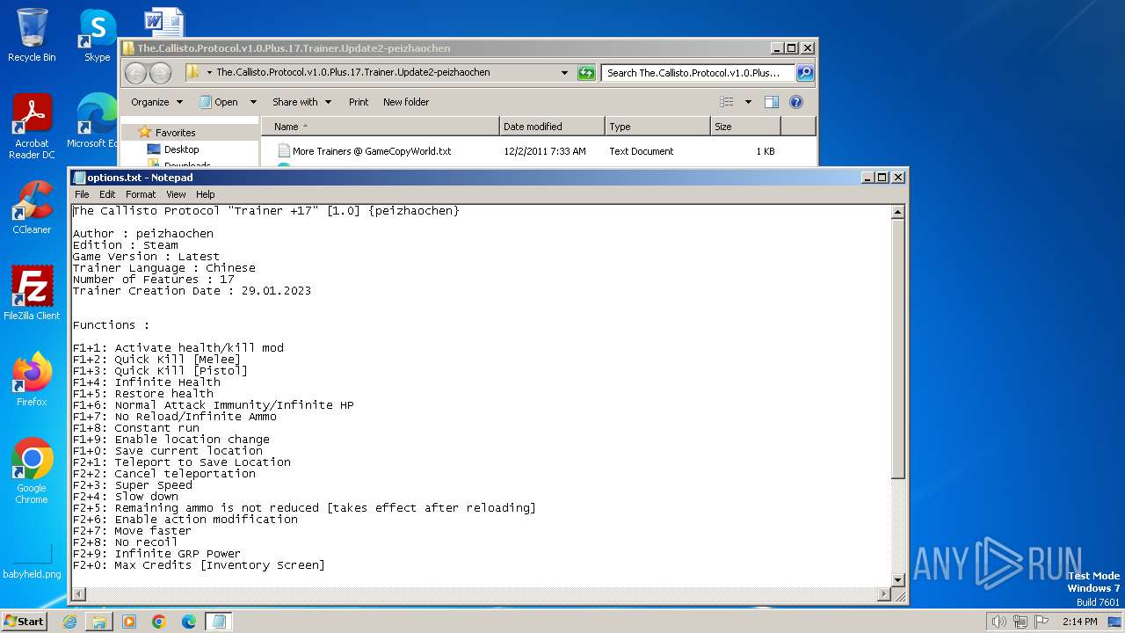Click Explorer search magnifier icon
Viewport: 1125px width, 633px height.
(804, 73)
